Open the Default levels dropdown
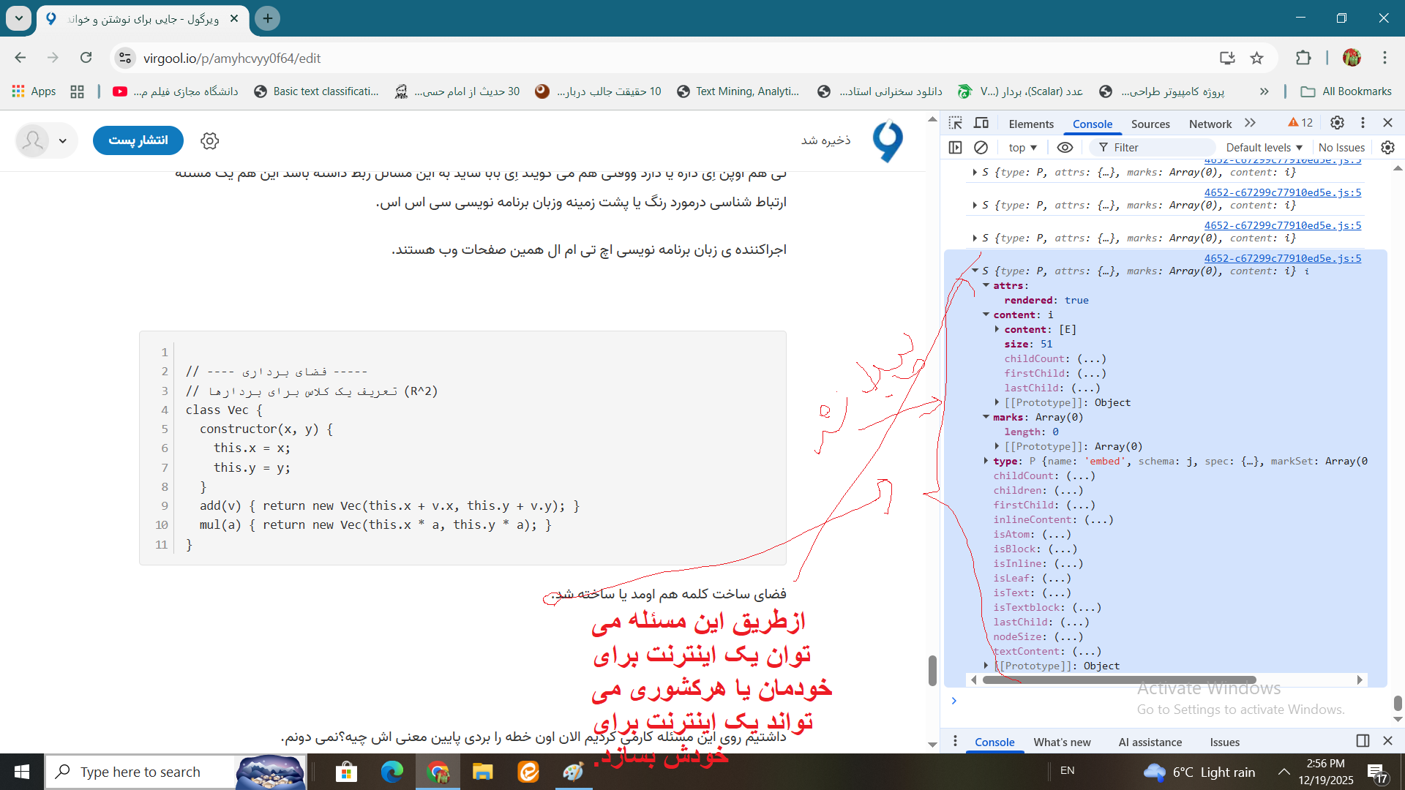The height and width of the screenshot is (790, 1405). click(x=1264, y=147)
